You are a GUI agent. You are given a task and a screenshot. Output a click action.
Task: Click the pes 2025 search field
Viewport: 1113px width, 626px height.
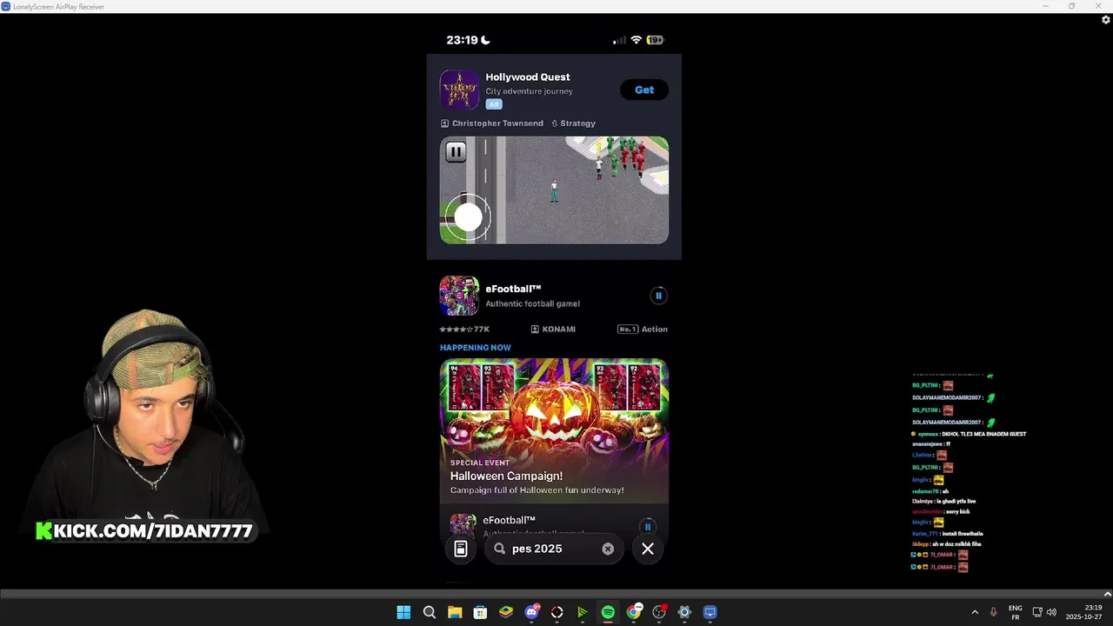(x=555, y=549)
